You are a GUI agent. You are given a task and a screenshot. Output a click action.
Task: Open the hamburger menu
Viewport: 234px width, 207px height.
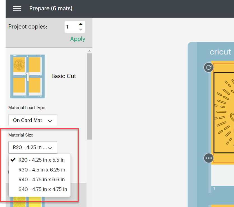click(17, 9)
